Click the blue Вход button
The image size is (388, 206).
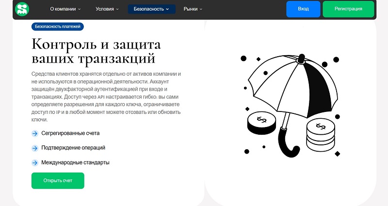[x=303, y=9]
